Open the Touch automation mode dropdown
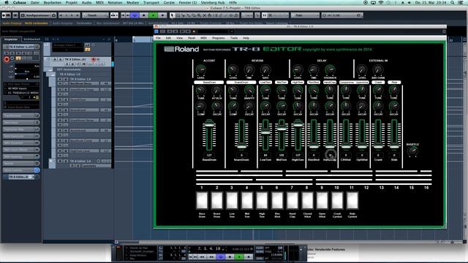The height and width of the screenshot is (263, 468). (x=95, y=15)
